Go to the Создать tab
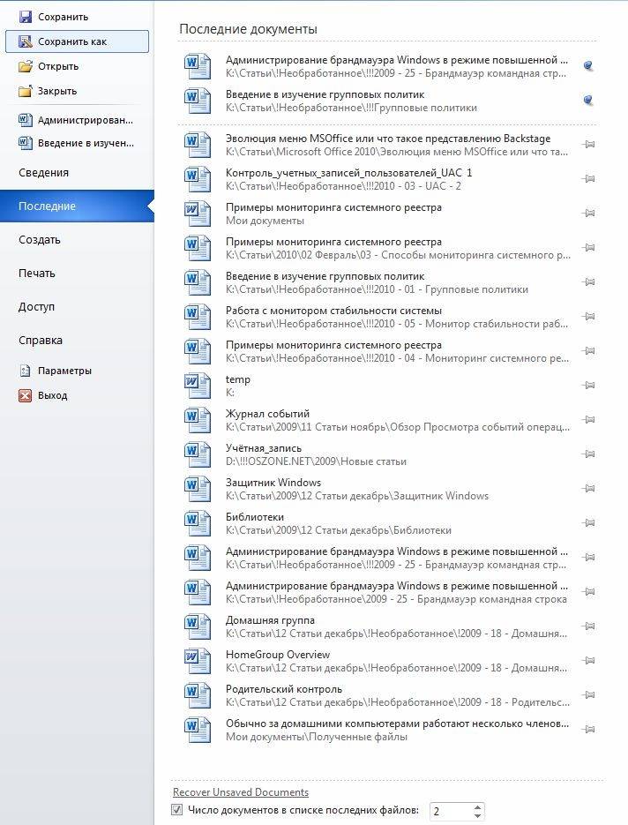The image size is (628, 825). click(40, 240)
